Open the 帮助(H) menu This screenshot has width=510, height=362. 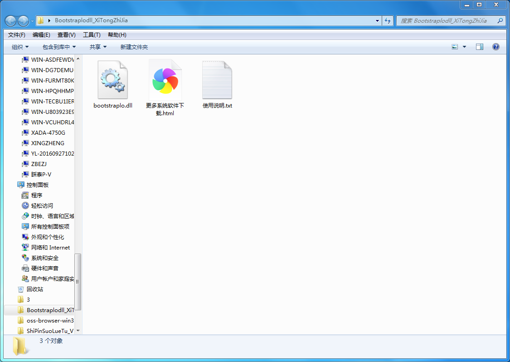click(x=117, y=34)
